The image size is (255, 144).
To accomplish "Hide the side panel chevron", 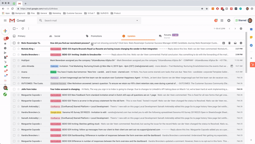I will pos(251,140).
